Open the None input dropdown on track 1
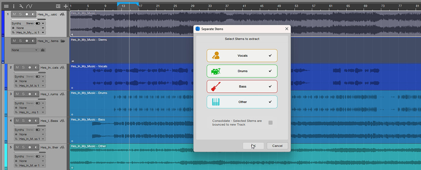The width and height of the screenshot is (421, 170). coord(27,28)
